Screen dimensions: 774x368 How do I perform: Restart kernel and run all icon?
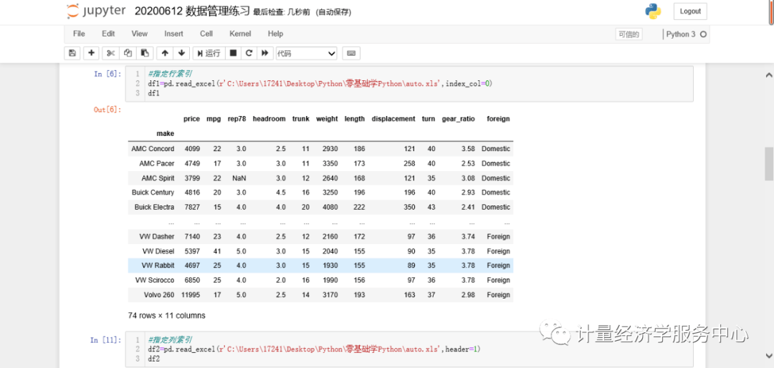tap(265, 53)
